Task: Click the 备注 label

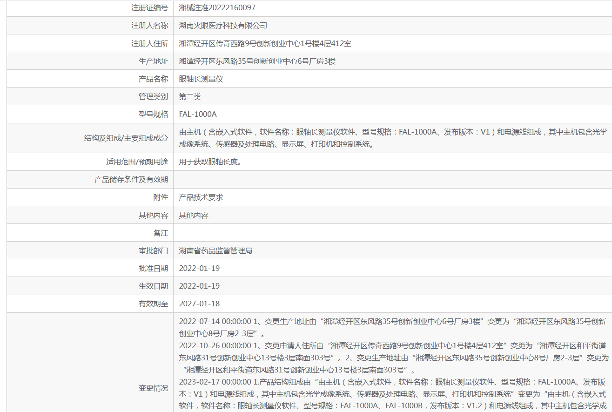Action: 161,233
